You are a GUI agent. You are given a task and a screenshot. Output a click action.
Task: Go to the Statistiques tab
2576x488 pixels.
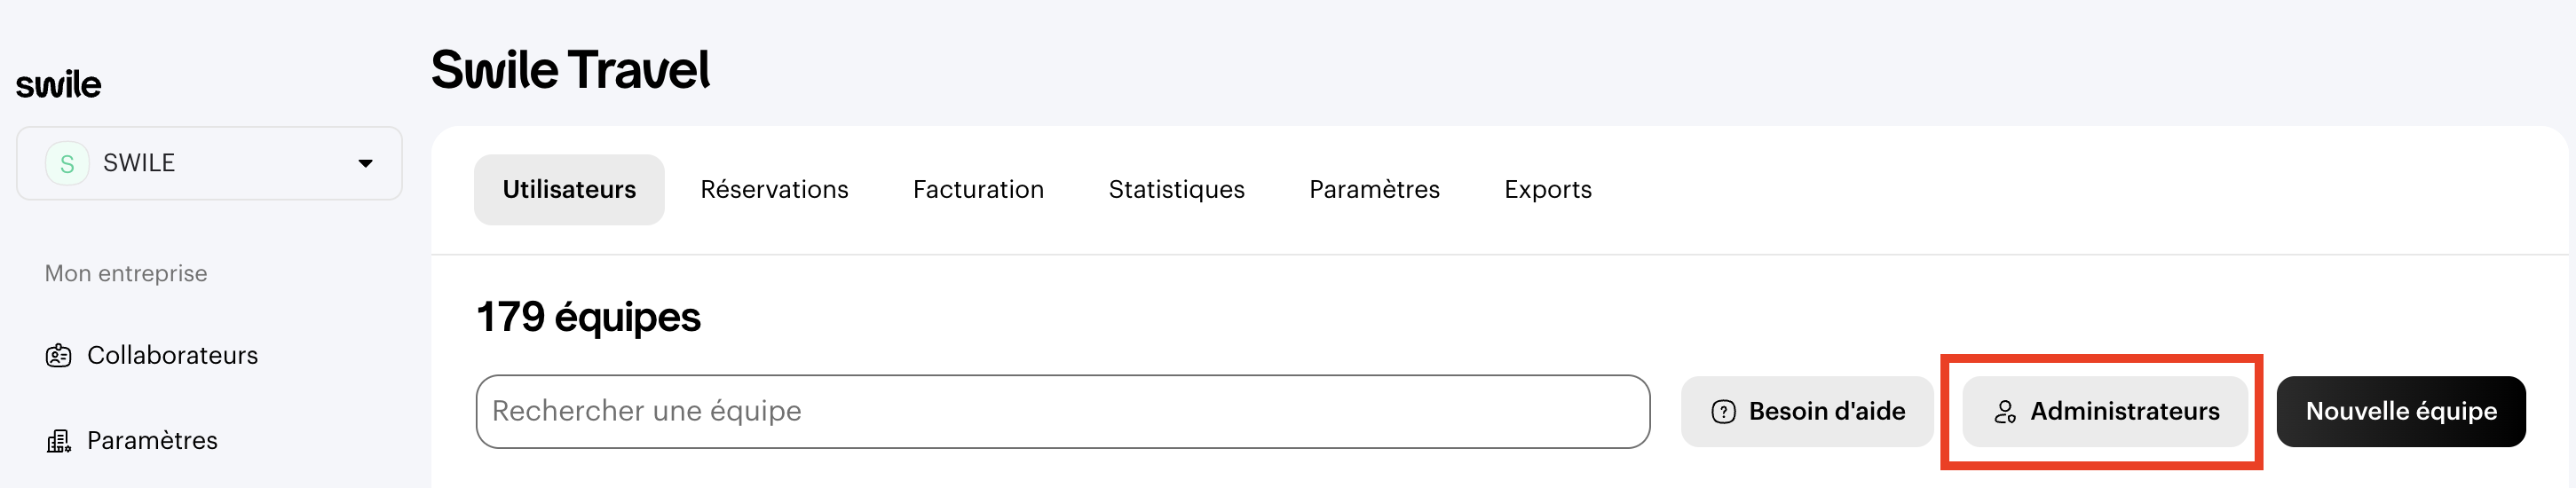point(1176,189)
